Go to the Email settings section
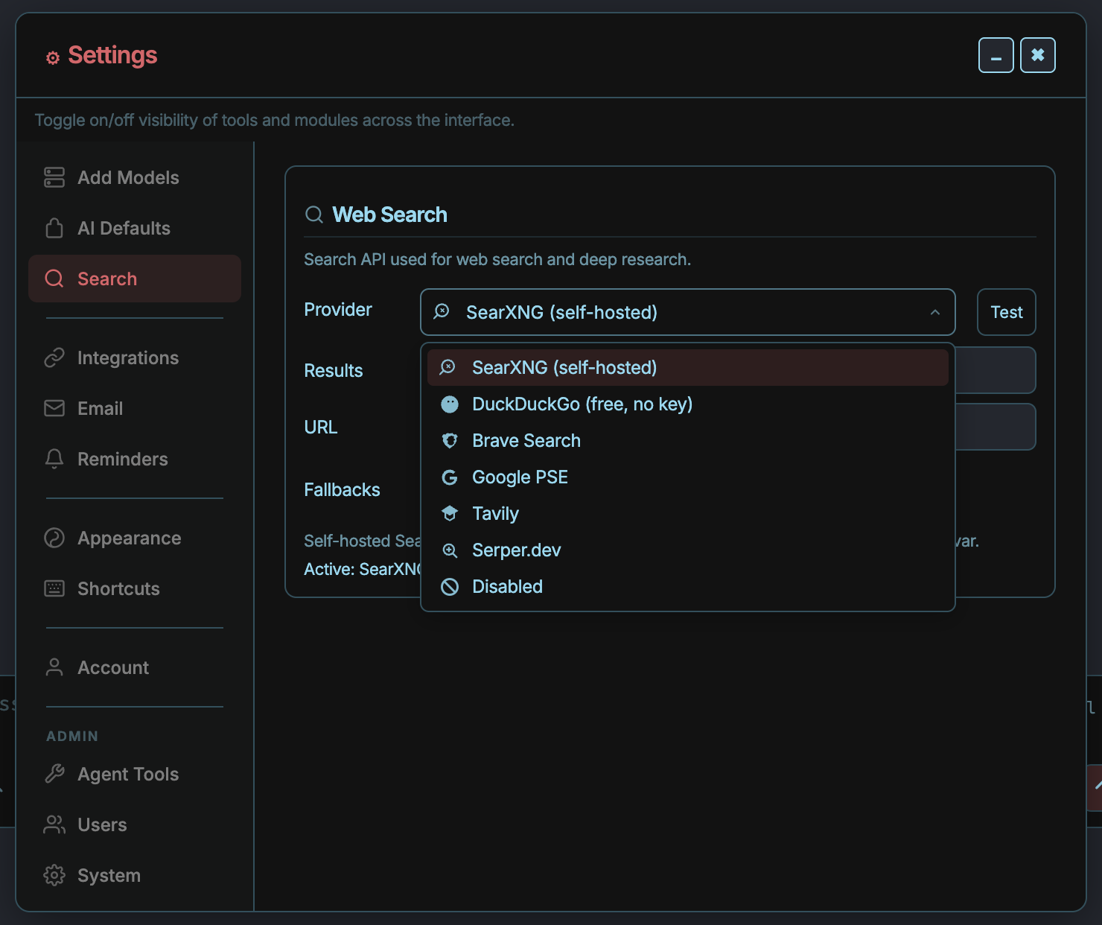 coord(134,408)
